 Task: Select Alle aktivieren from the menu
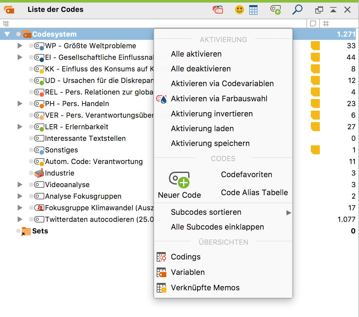(196, 54)
